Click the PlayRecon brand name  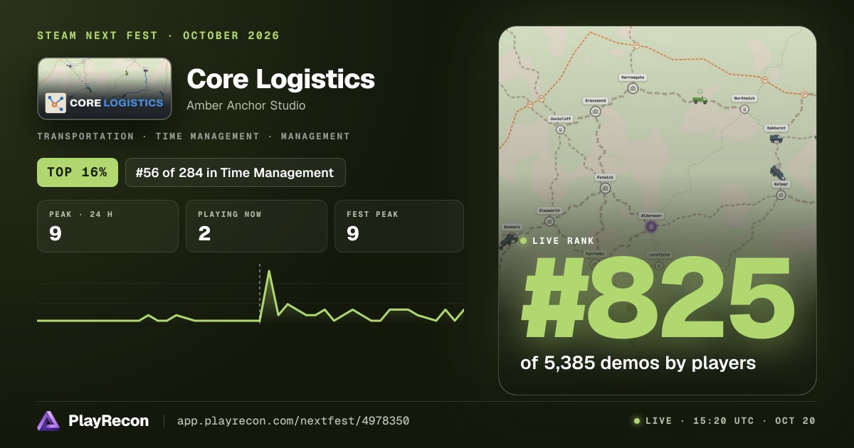click(x=108, y=421)
